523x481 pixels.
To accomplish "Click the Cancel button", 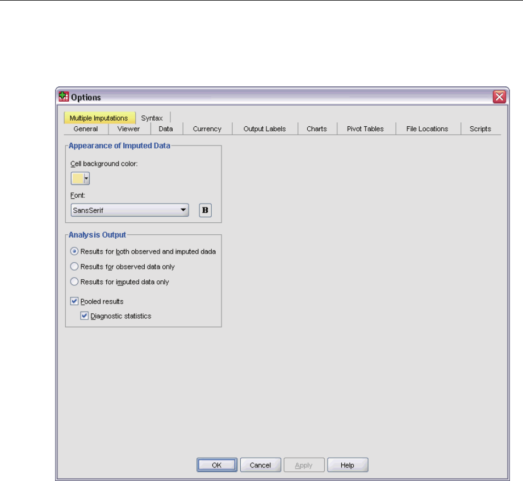I will click(261, 465).
